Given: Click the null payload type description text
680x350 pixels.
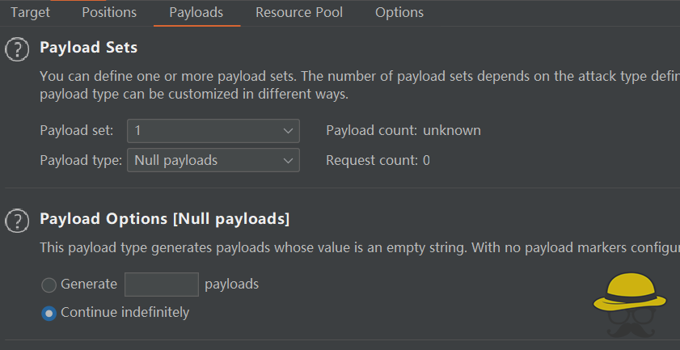Looking at the screenshot, I should [356, 247].
